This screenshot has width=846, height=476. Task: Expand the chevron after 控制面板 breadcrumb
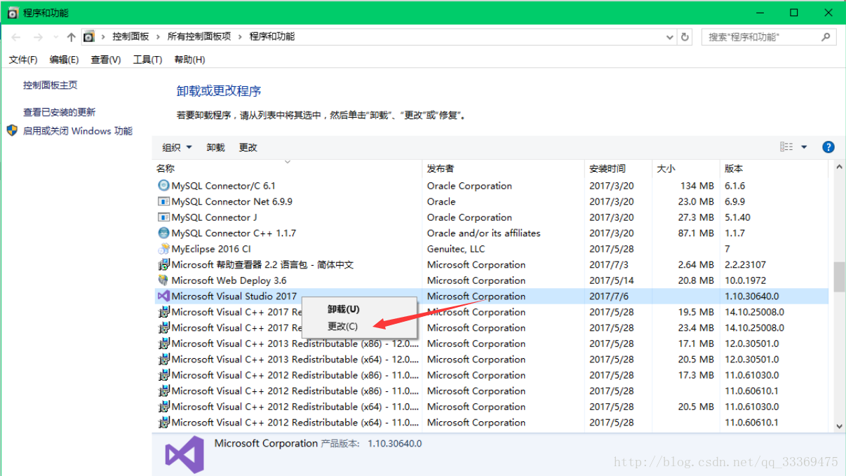click(x=158, y=36)
